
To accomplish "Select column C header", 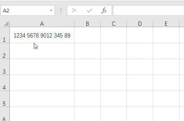I will pos(114,23).
